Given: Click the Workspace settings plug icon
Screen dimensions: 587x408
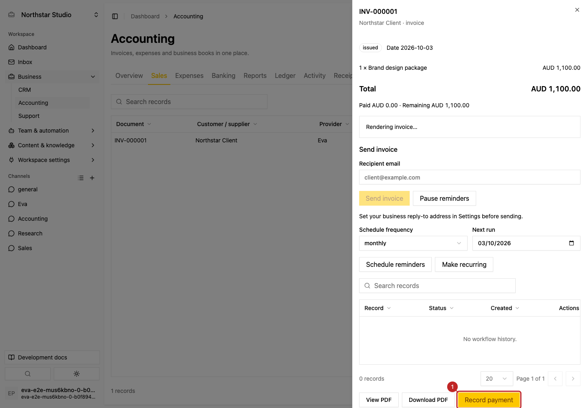Looking at the screenshot, I should click(11, 160).
